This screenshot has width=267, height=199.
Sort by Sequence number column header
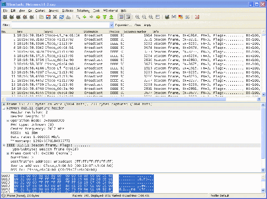(138, 31)
